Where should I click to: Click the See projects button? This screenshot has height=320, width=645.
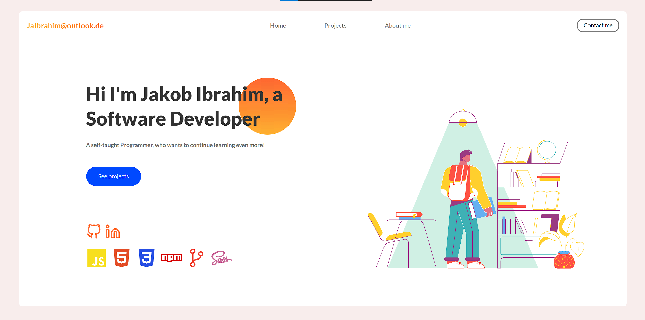(x=113, y=176)
